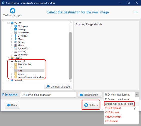The image size is (141, 126).
Task: Expand the Network tree node
Action: click(8, 80)
